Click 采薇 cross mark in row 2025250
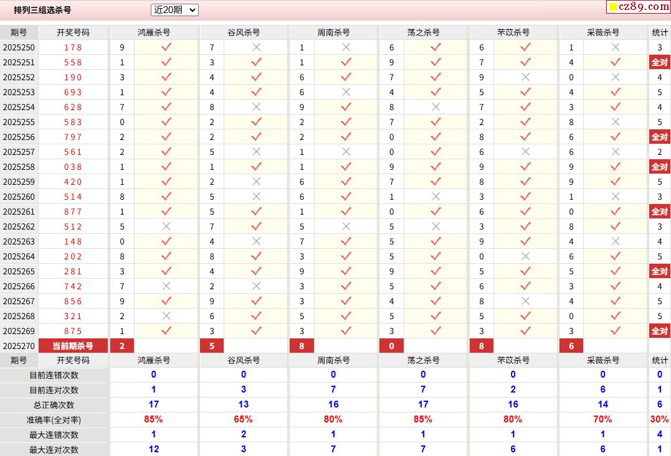The image size is (671, 456). (616, 47)
